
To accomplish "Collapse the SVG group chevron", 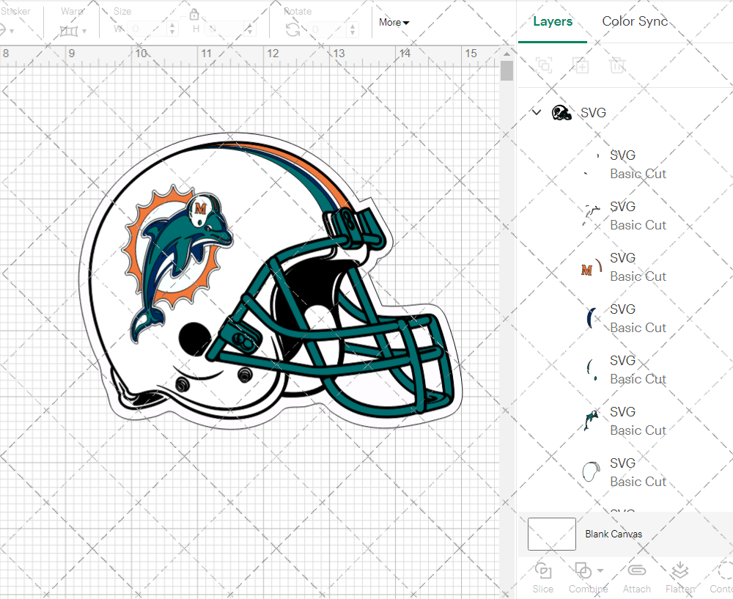I will pyautogui.click(x=537, y=113).
